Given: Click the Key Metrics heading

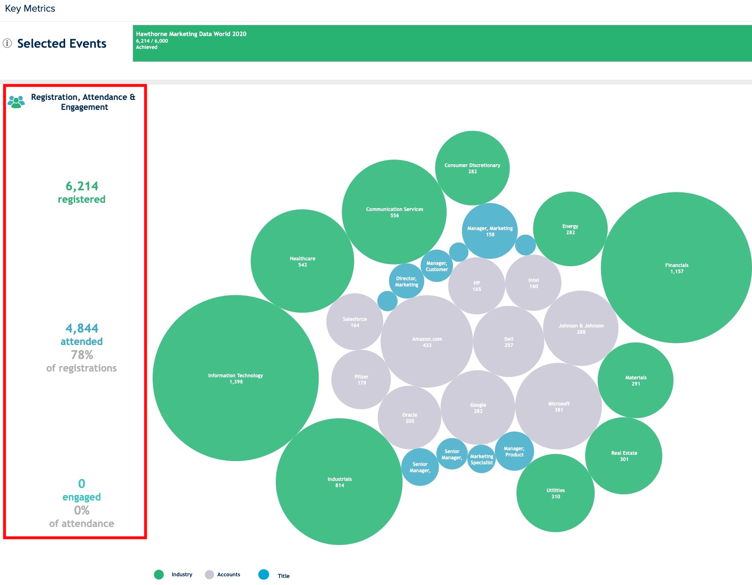Looking at the screenshot, I should [x=30, y=9].
